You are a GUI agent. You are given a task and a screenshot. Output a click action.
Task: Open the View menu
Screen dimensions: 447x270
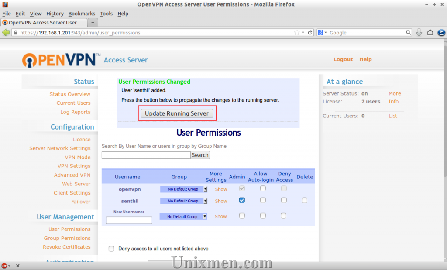click(36, 14)
